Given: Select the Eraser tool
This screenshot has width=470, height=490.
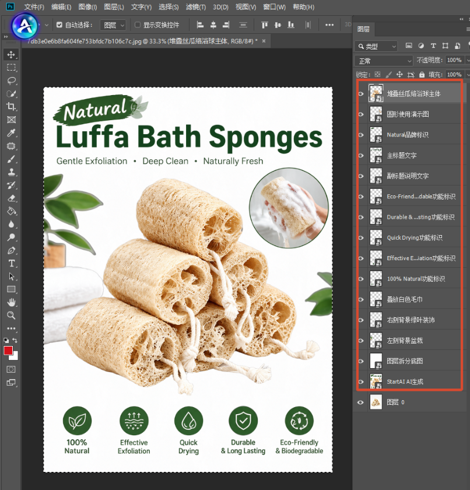Looking at the screenshot, I should coord(11,198).
